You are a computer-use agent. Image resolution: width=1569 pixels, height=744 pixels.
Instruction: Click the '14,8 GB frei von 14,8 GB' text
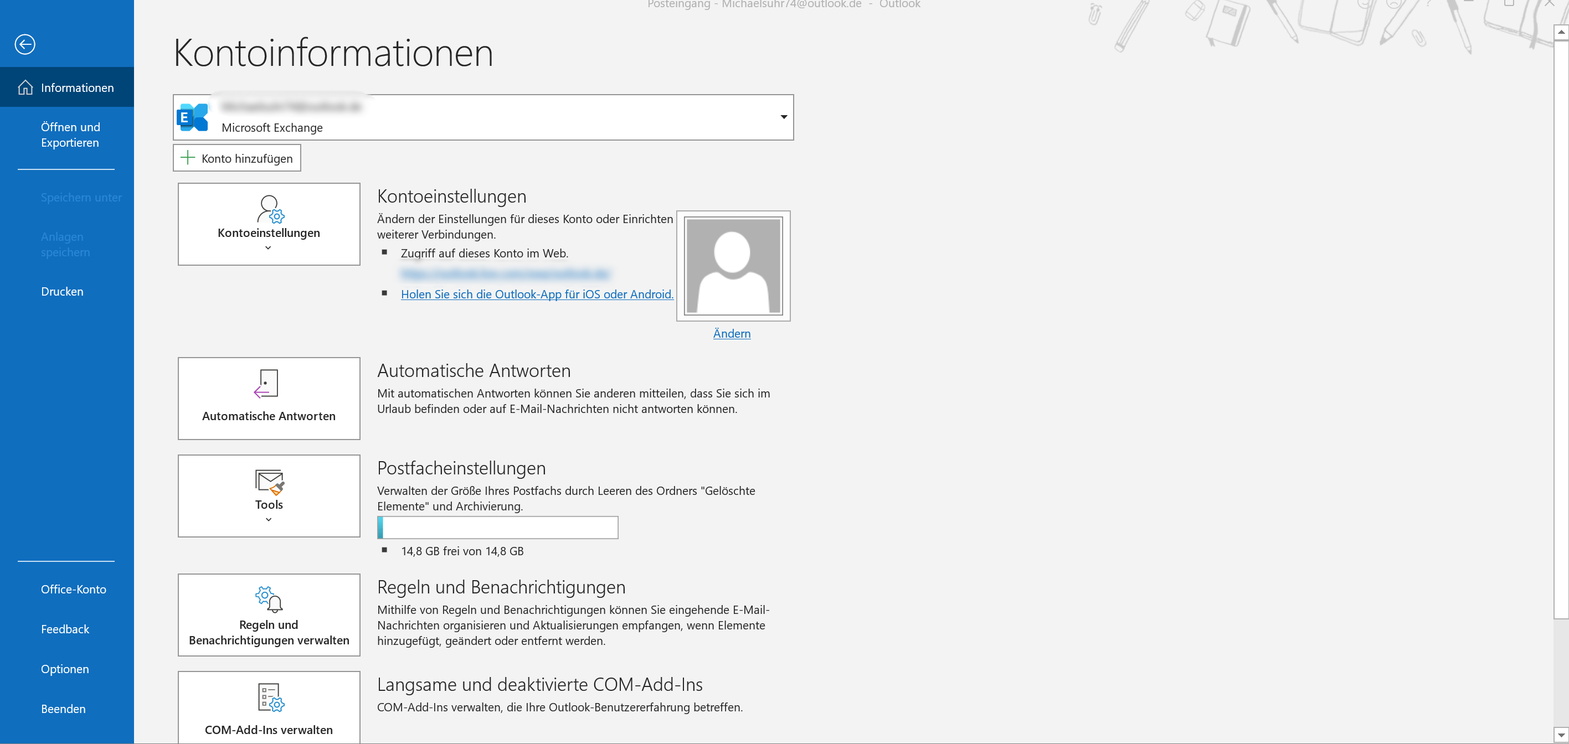(462, 551)
